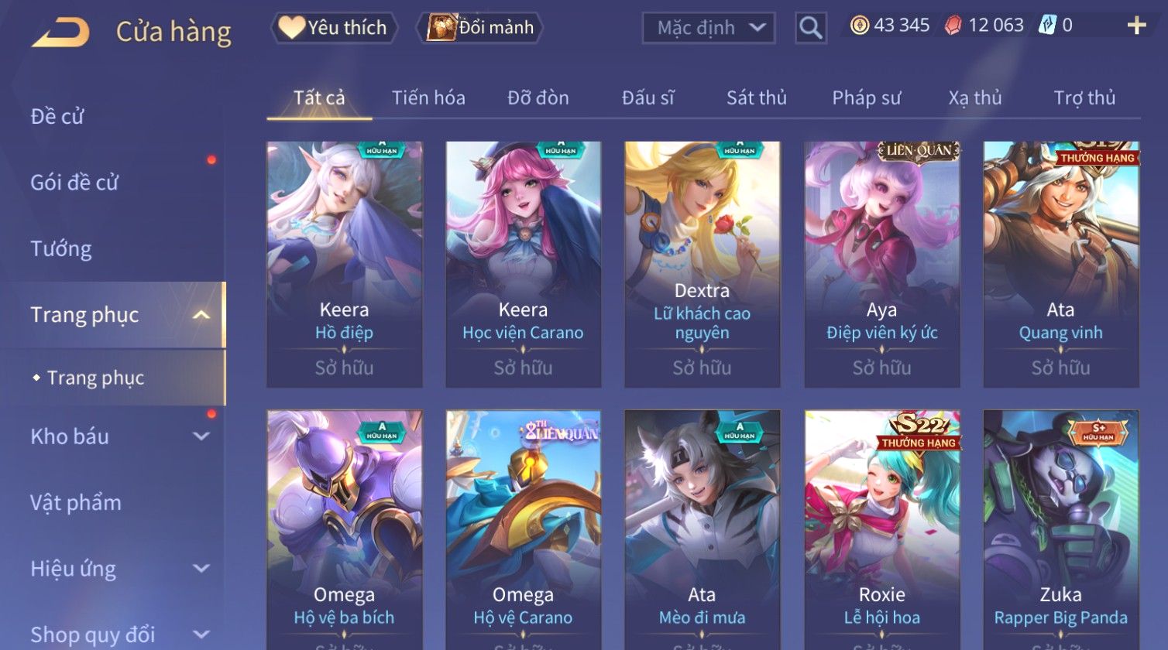
Task: Tap the blue voucher ticket icon
Action: pyautogui.click(x=1047, y=26)
